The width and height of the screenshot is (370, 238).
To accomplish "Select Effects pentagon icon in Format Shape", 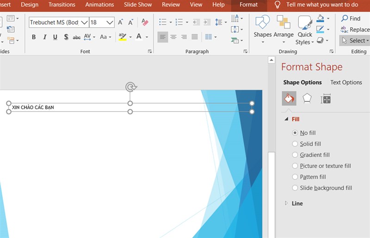I will click(x=307, y=99).
